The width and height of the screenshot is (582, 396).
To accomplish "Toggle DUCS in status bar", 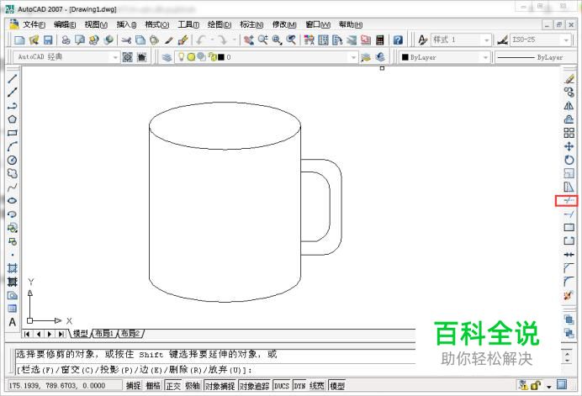I will pyautogui.click(x=282, y=386).
